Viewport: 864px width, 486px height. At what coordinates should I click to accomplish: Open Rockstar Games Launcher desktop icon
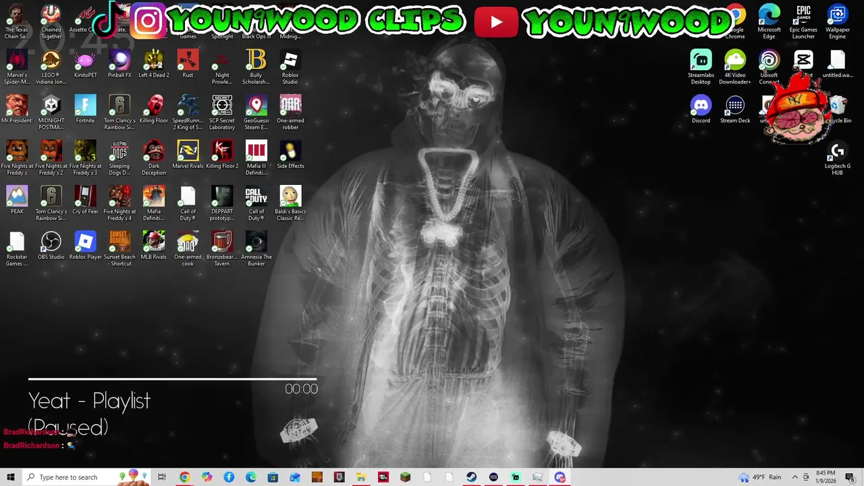coord(17,248)
